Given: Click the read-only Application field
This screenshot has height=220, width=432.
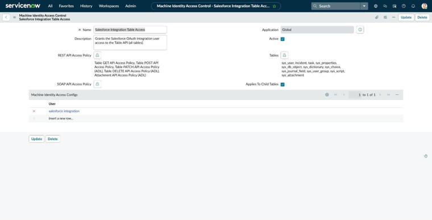Looking at the screenshot, I should click(317, 30).
